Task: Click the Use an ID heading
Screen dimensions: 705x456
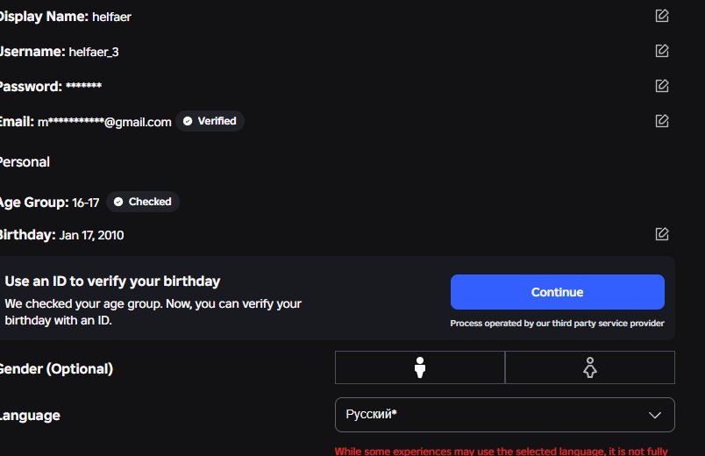Action: coord(112,281)
